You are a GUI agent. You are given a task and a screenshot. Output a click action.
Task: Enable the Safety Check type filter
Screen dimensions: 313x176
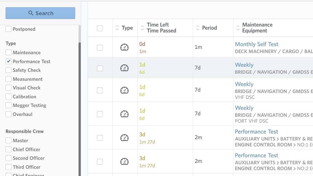click(9, 70)
